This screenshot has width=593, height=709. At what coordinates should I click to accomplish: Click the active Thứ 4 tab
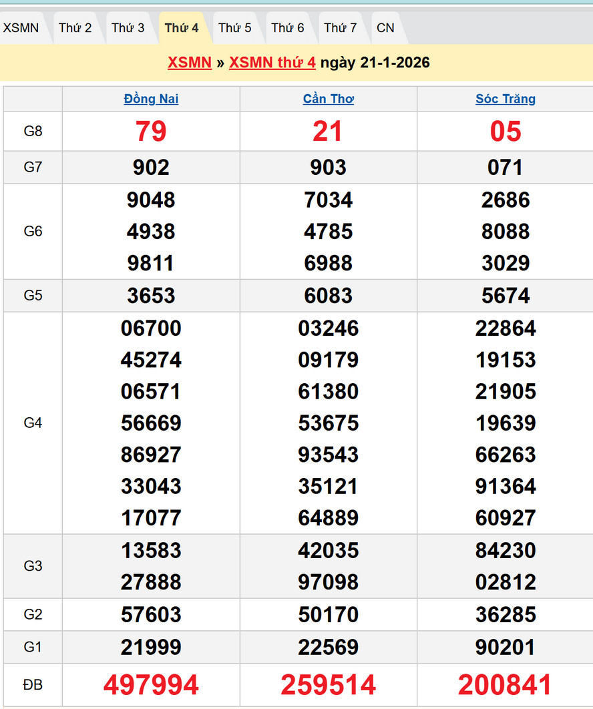182,28
